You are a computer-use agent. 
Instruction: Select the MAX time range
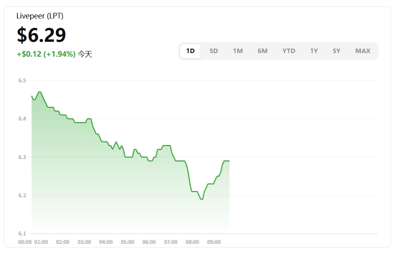pos(363,51)
